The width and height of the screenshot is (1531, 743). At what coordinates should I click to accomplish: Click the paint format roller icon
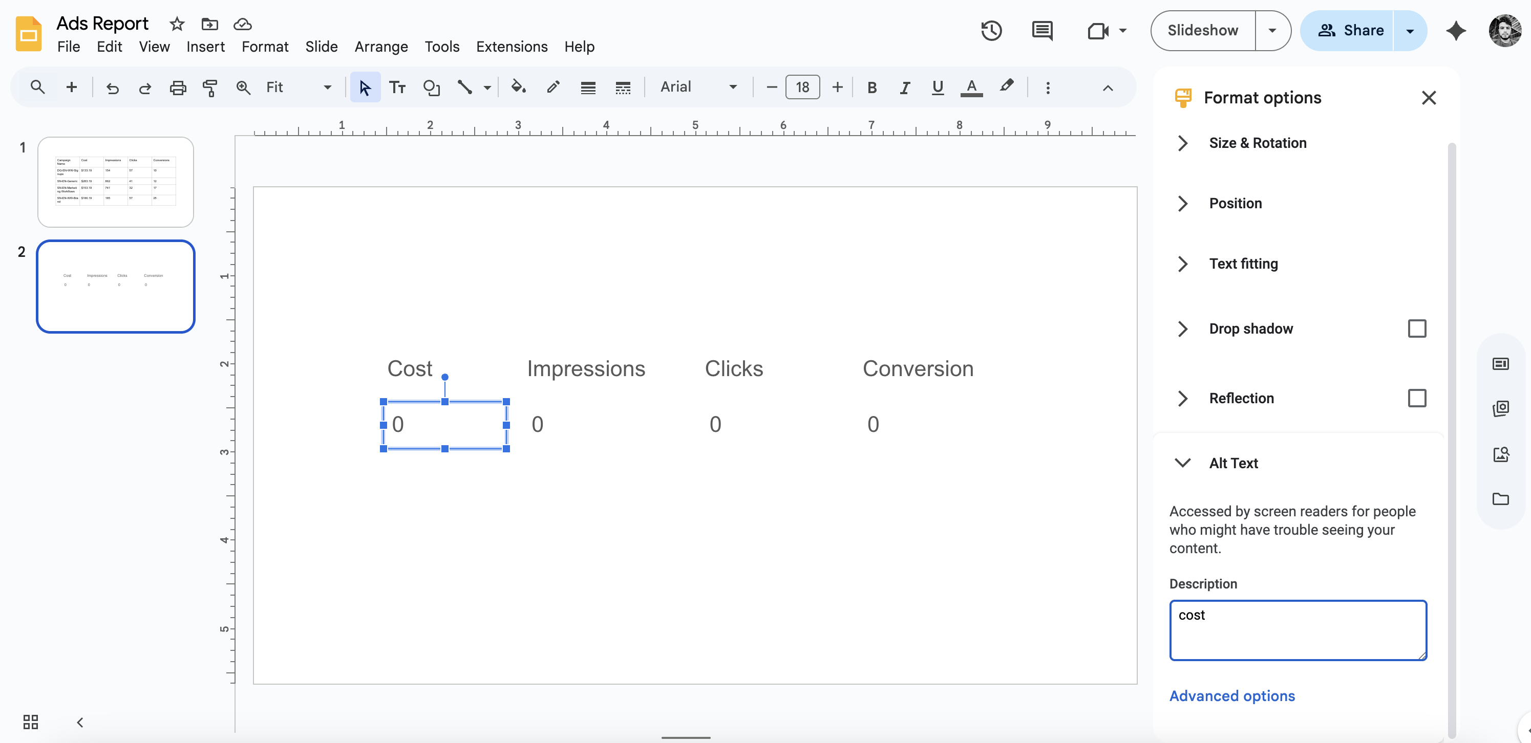210,88
